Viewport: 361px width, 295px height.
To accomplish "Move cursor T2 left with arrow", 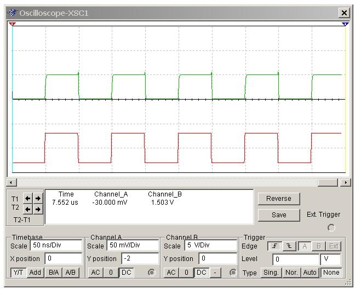I will [x=28, y=209].
